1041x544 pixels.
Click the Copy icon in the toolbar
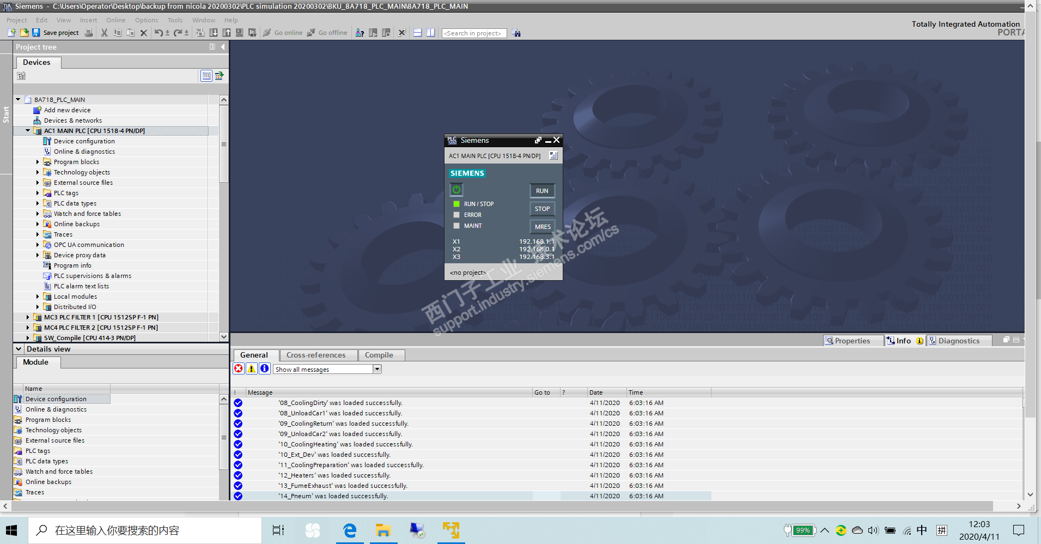[117, 33]
